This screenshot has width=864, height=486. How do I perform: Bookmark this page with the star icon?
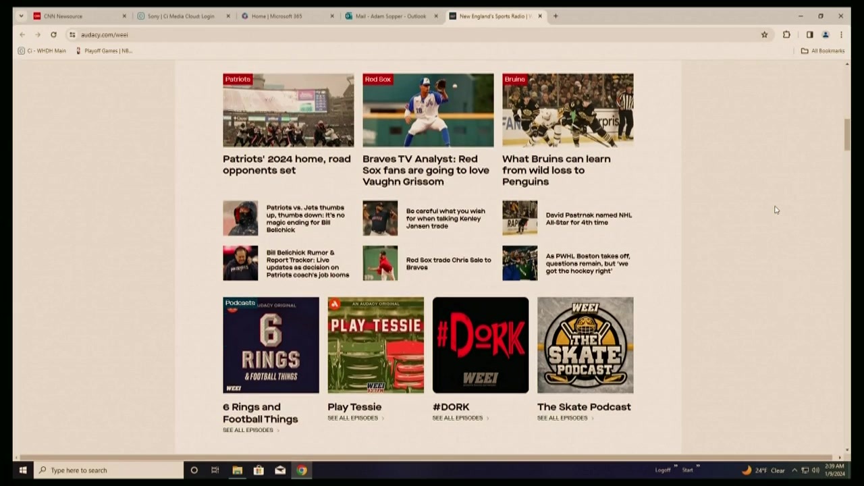[764, 34]
